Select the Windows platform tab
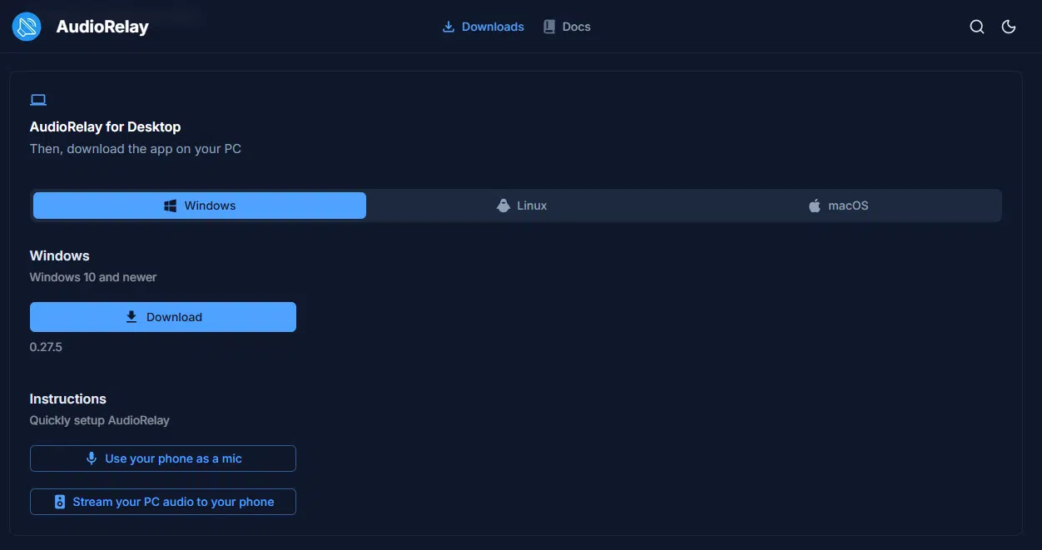Image resolution: width=1042 pixels, height=550 pixels. pyautogui.click(x=210, y=206)
